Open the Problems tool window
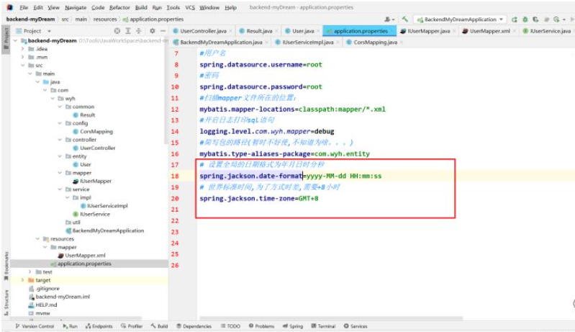This screenshot has height=332, width=575. click(261, 326)
